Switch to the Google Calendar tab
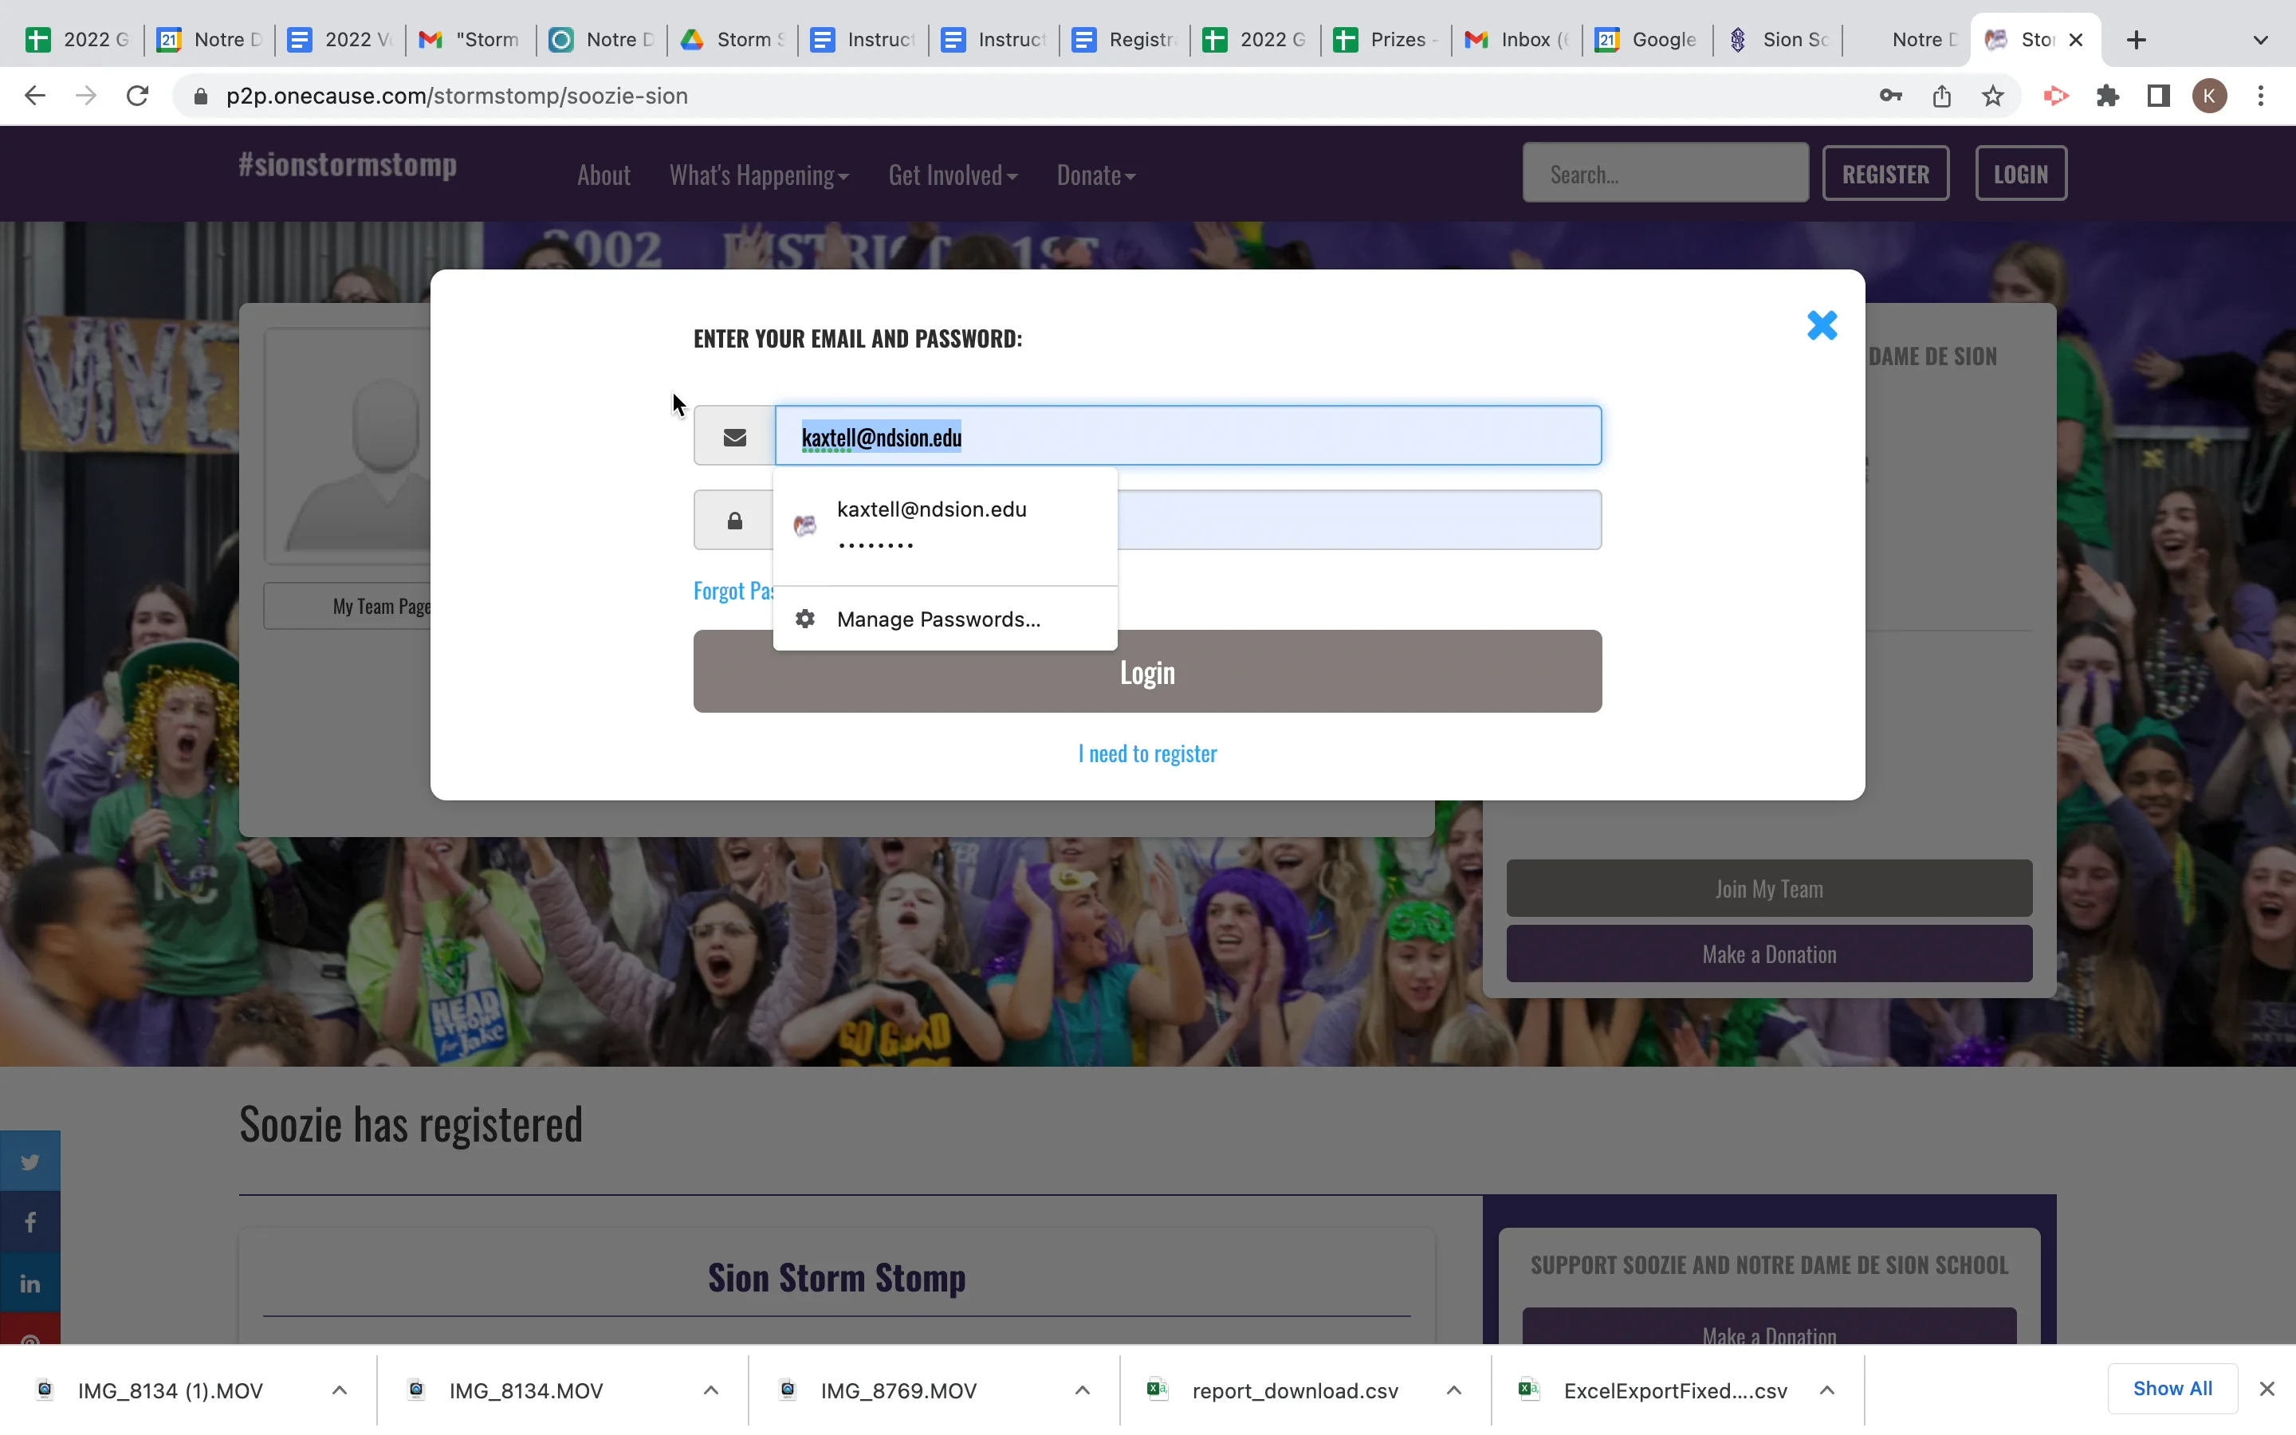The width and height of the screenshot is (2296, 1435). coord(1647,40)
